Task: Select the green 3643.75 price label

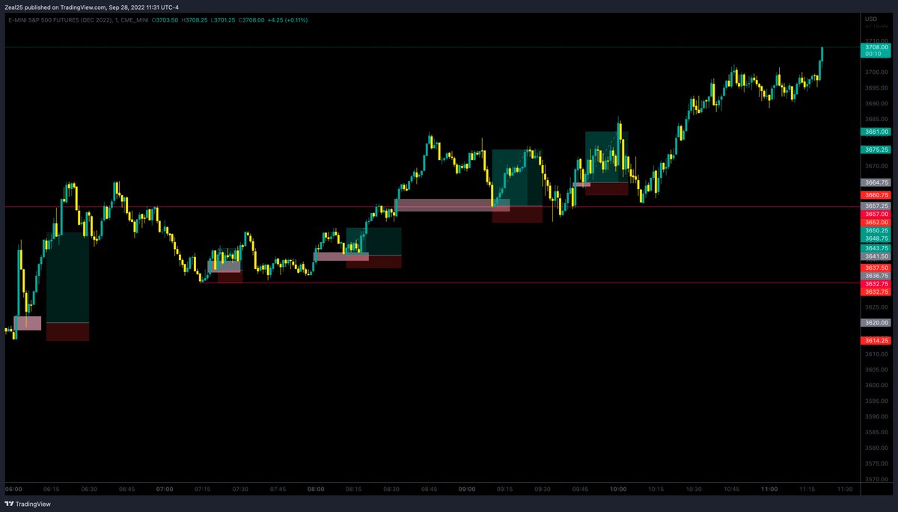Action: [x=876, y=248]
